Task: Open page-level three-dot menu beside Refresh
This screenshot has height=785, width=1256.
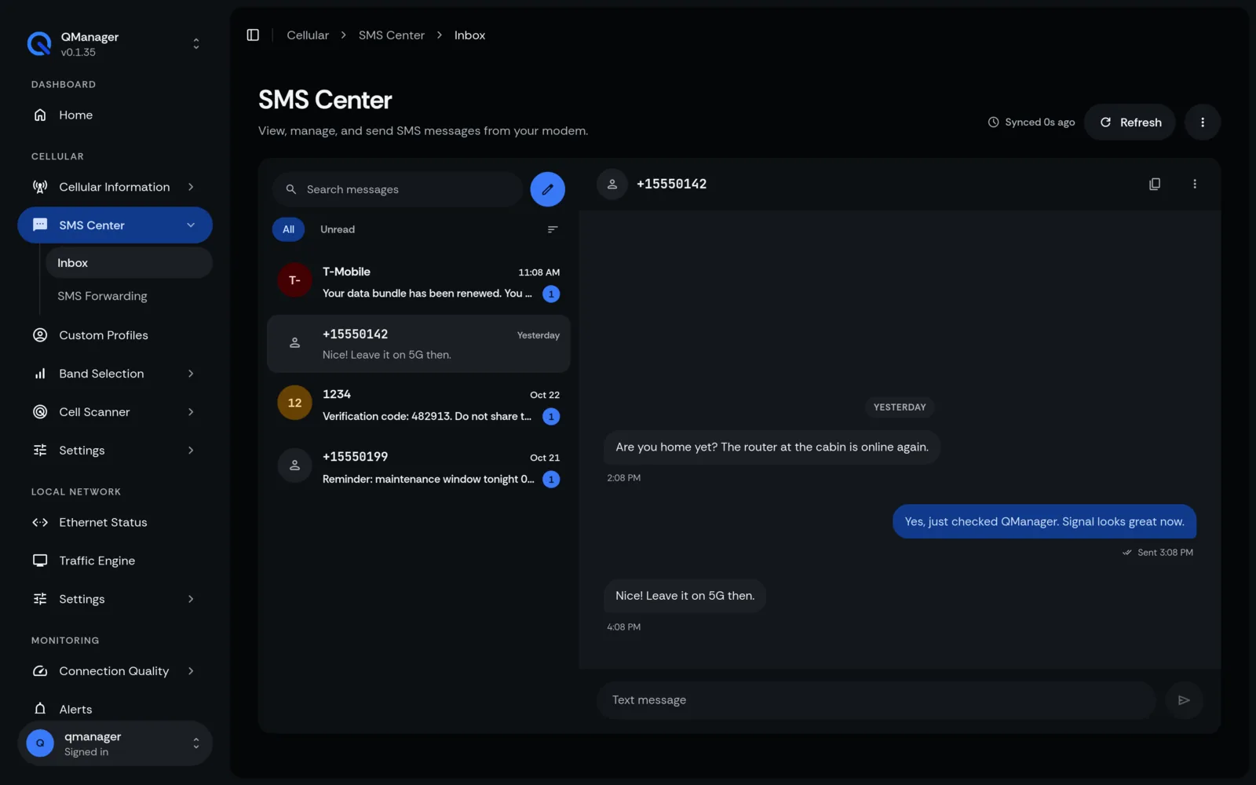Action: click(x=1202, y=122)
